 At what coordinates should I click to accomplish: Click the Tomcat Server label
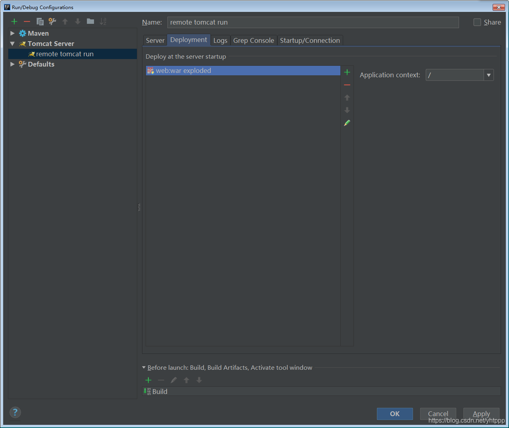click(x=51, y=44)
